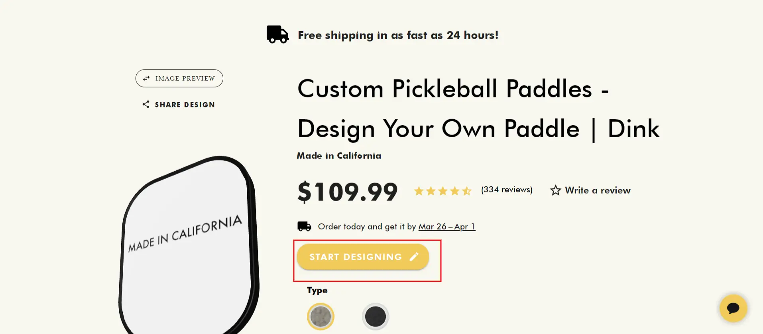The height and width of the screenshot is (334, 763).
Task: Click the pencil icon inside Start Designing
Action: click(414, 257)
